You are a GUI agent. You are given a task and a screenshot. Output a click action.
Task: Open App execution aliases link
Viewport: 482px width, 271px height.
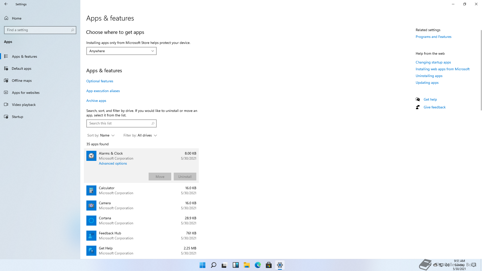click(103, 91)
